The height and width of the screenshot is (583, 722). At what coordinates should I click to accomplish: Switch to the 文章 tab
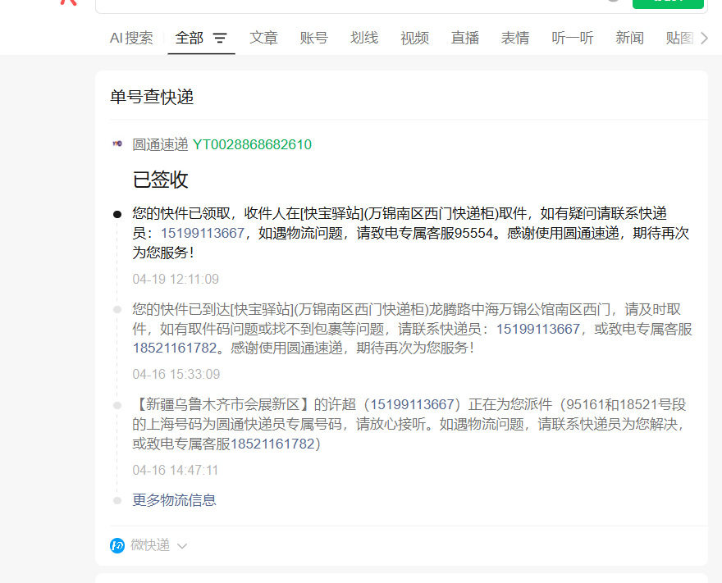pyautogui.click(x=263, y=38)
